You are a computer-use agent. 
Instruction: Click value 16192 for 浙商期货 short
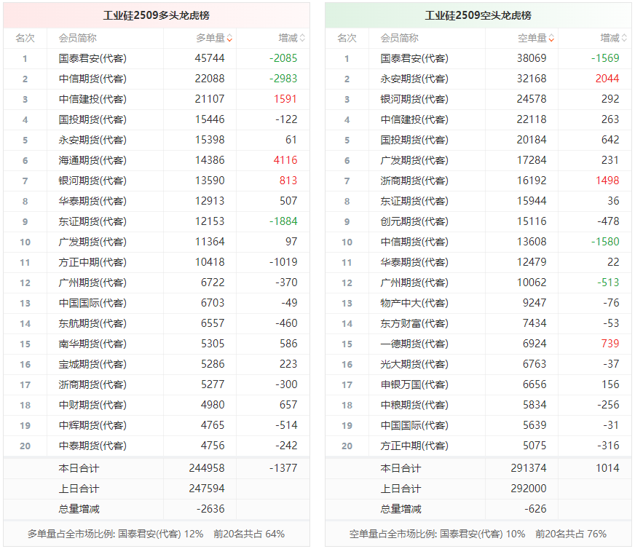[532, 181]
